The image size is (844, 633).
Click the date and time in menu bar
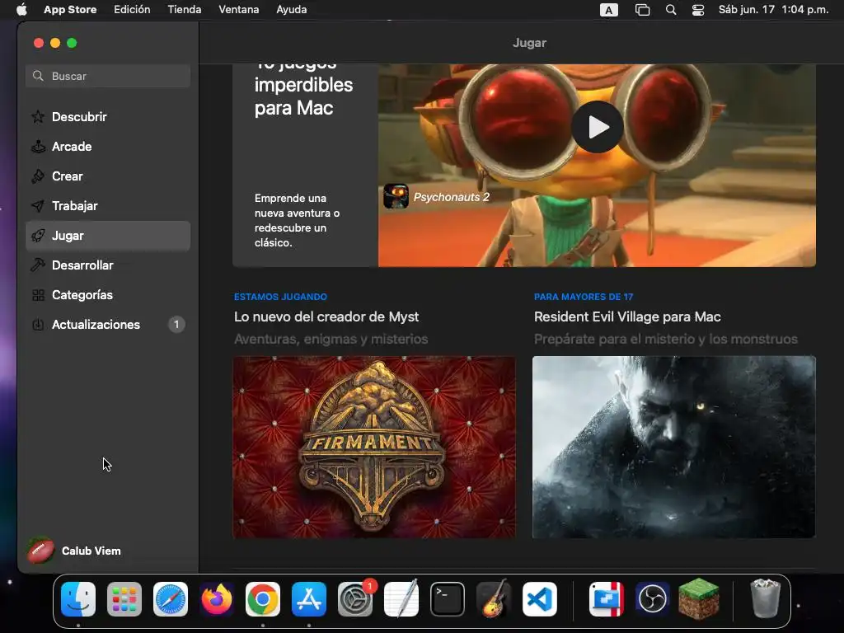point(773,10)
